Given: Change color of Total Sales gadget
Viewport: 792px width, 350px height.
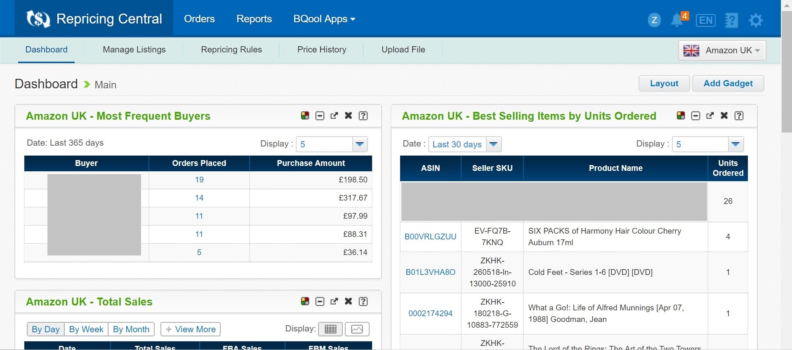Looking at the screenshot, I should [305, 301].
